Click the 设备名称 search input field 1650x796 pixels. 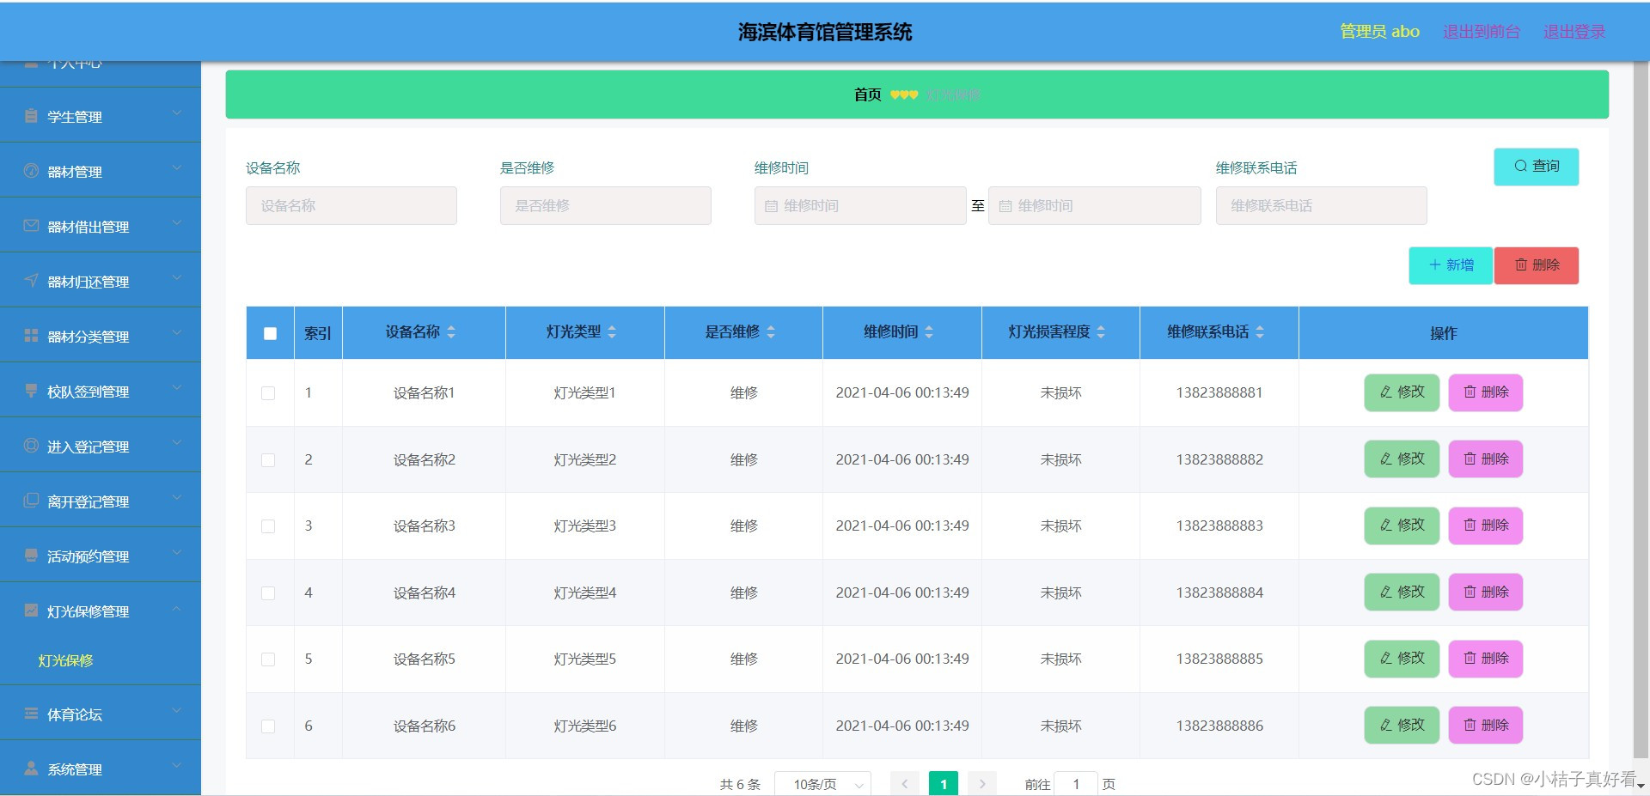[x=351, y=206]
